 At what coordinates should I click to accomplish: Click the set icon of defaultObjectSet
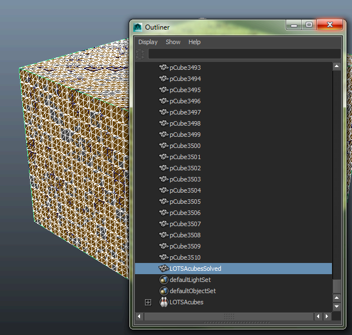(164, 291)
